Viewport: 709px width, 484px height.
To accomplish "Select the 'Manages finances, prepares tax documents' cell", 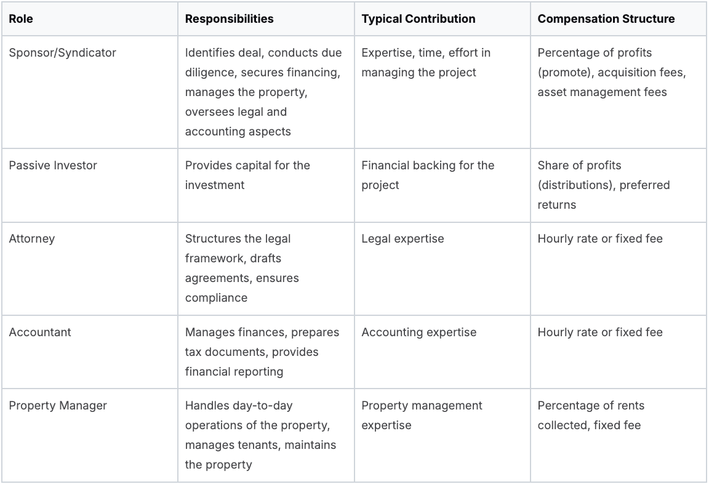I will [262, 352].
